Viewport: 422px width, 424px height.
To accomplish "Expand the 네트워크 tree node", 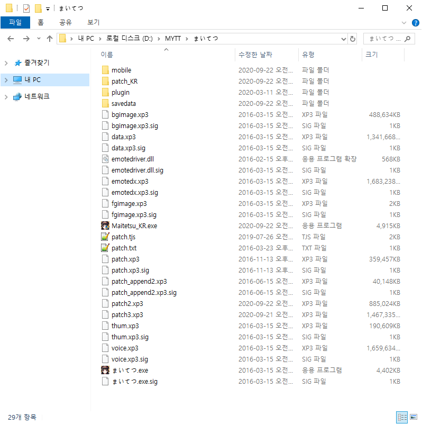I will [6, 97].
